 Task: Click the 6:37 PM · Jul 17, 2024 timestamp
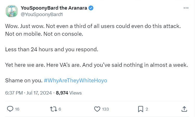point(29,93)
